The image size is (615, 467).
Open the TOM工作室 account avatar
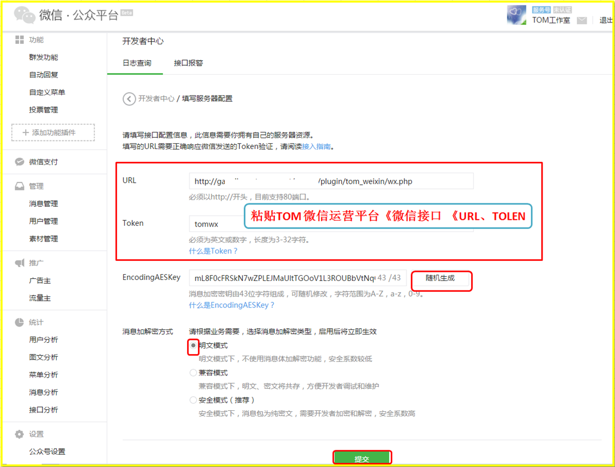coord(516,15)
